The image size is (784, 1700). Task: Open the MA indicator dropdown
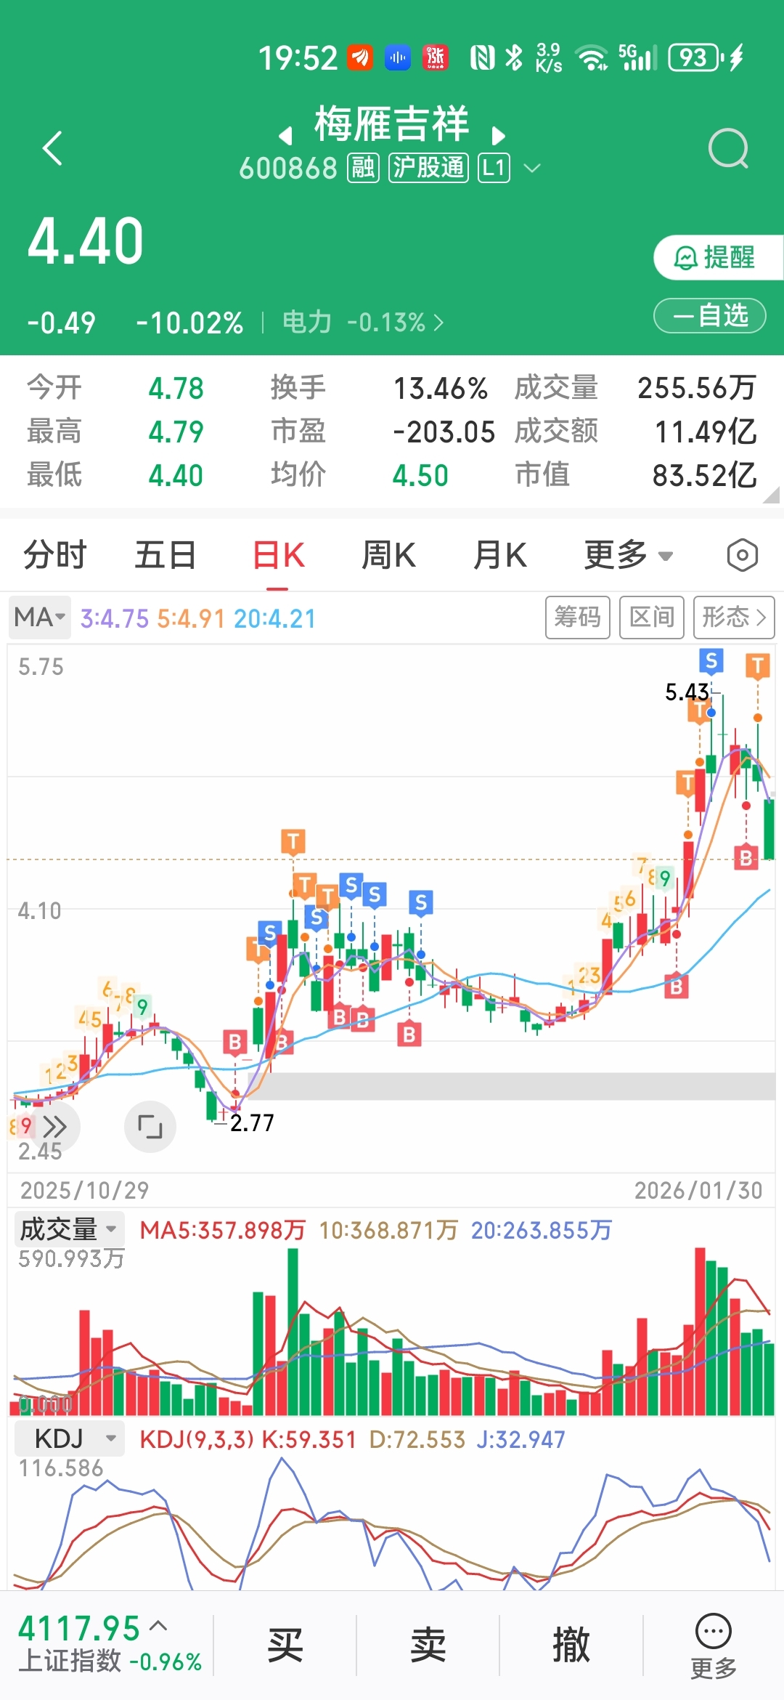(x=40, y=618)
